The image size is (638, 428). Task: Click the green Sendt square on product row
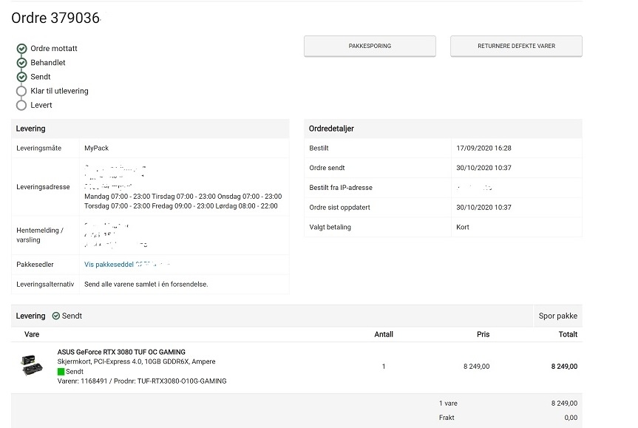tap(61, 371)
